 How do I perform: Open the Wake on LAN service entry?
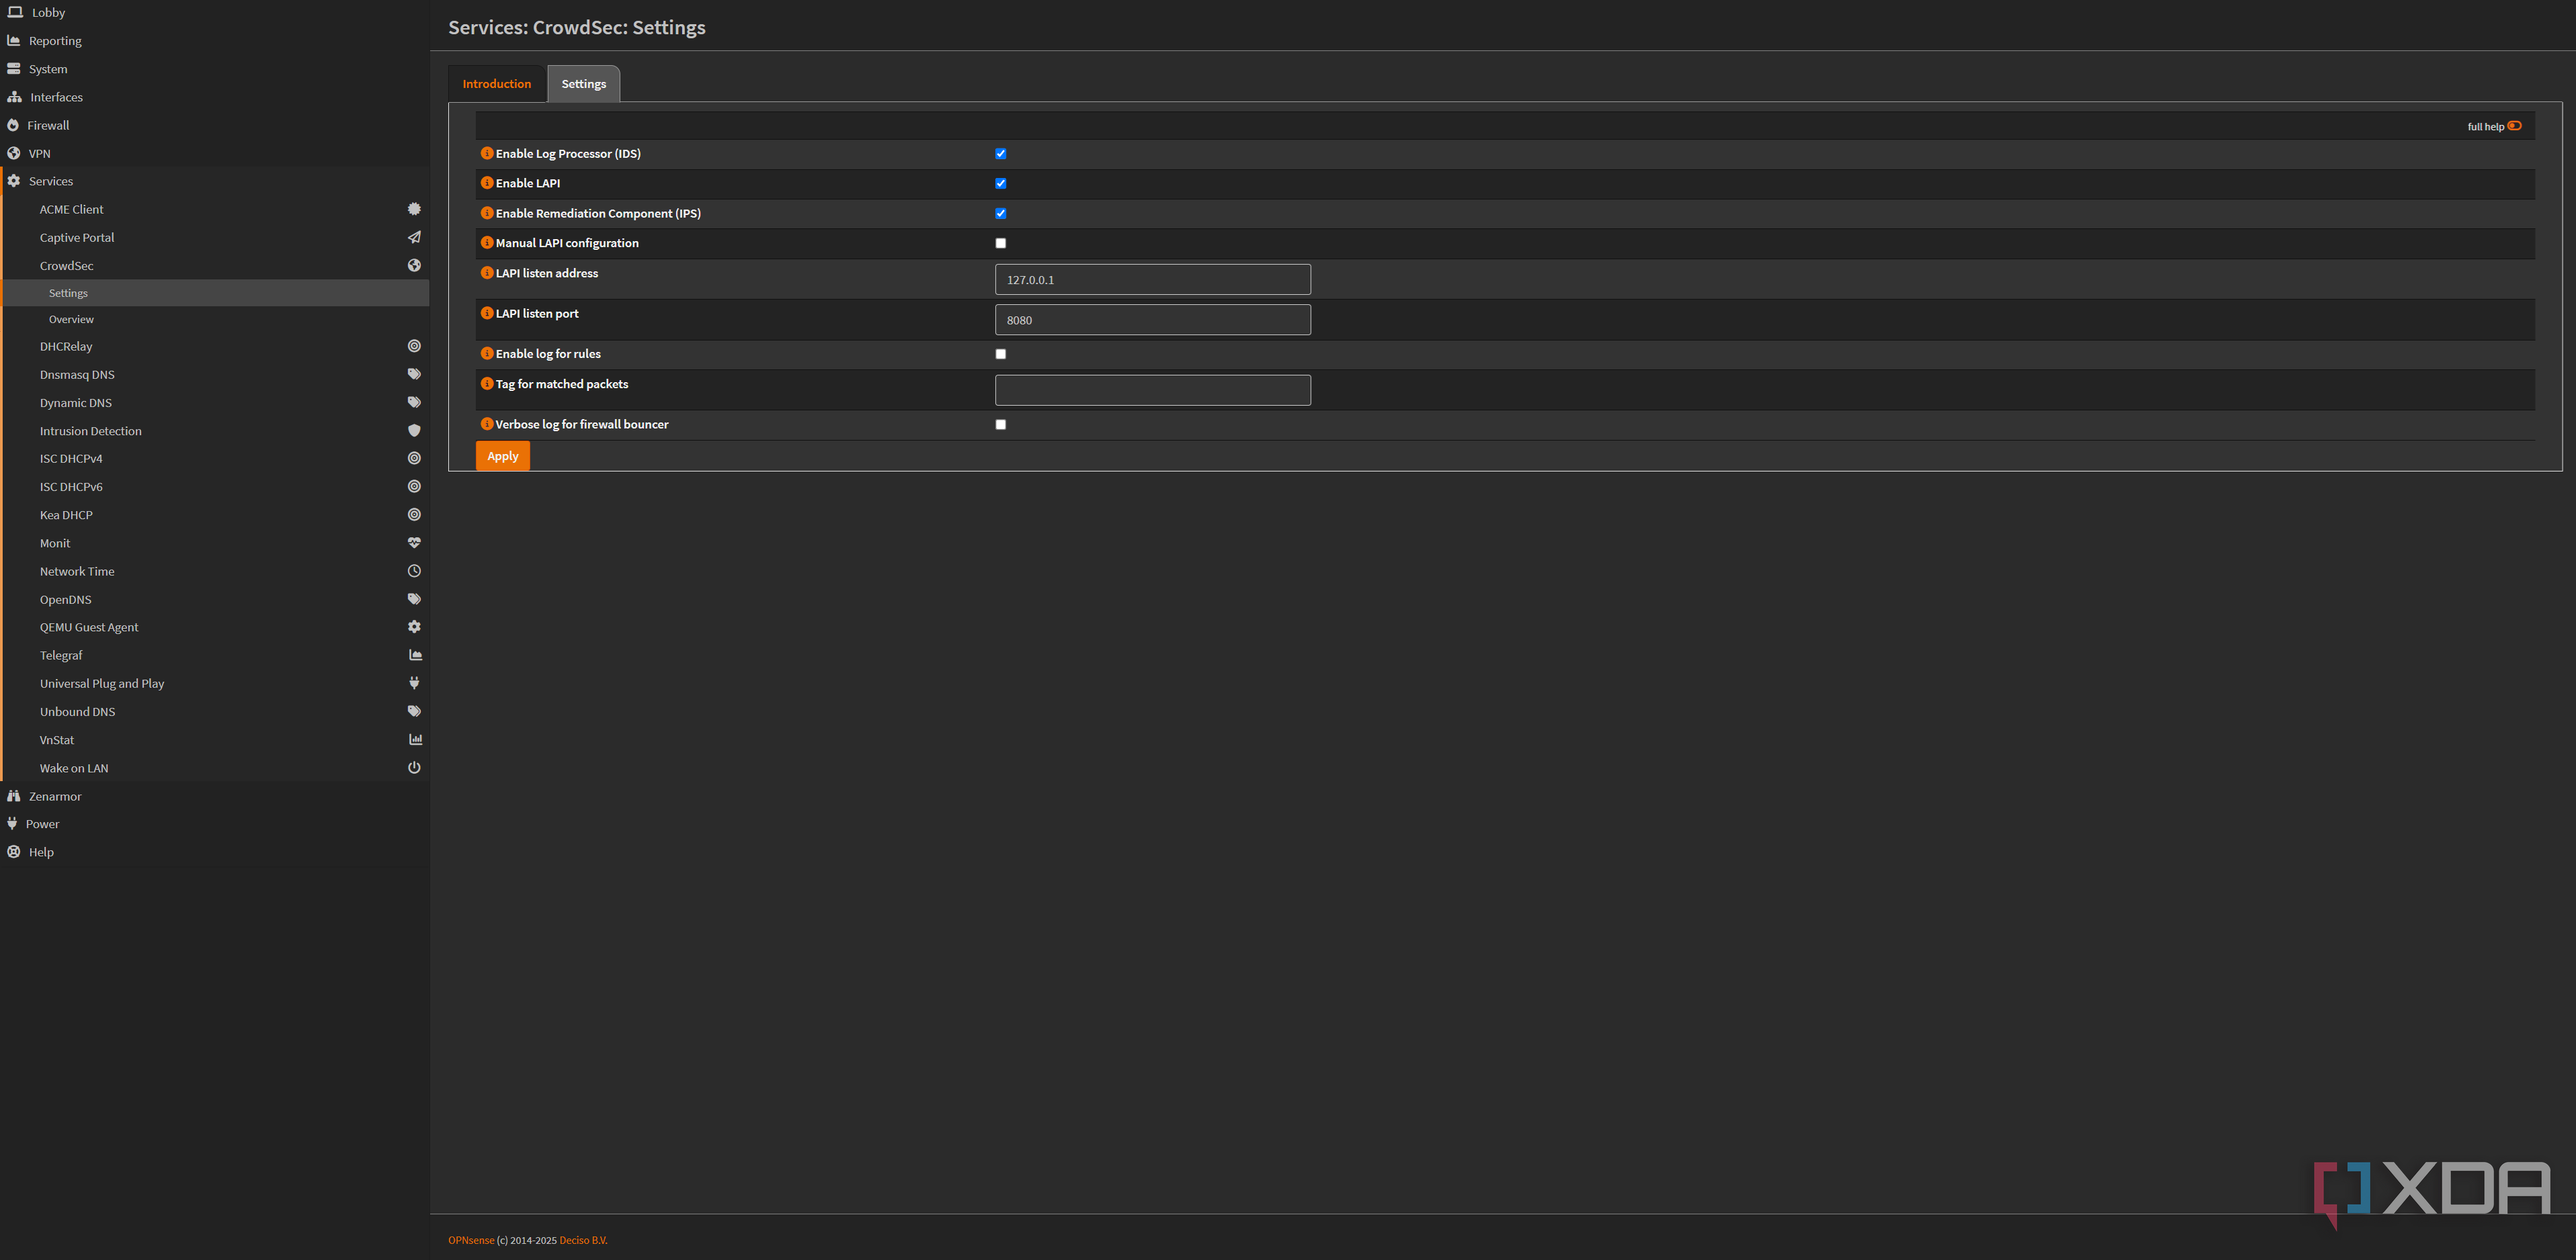pyautogui.click(x=215, y=768)
